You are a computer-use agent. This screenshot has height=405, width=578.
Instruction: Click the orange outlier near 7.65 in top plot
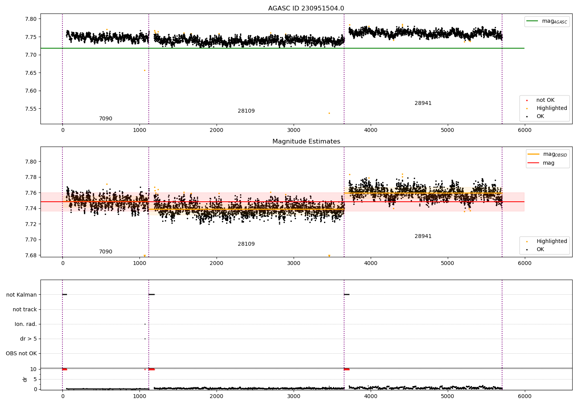(144, 70)
